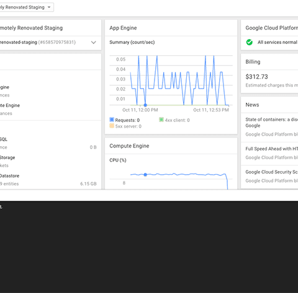The image size is (298, 293).
Task: Open the Google Cloud Security news article
Action: coord(272,172)
